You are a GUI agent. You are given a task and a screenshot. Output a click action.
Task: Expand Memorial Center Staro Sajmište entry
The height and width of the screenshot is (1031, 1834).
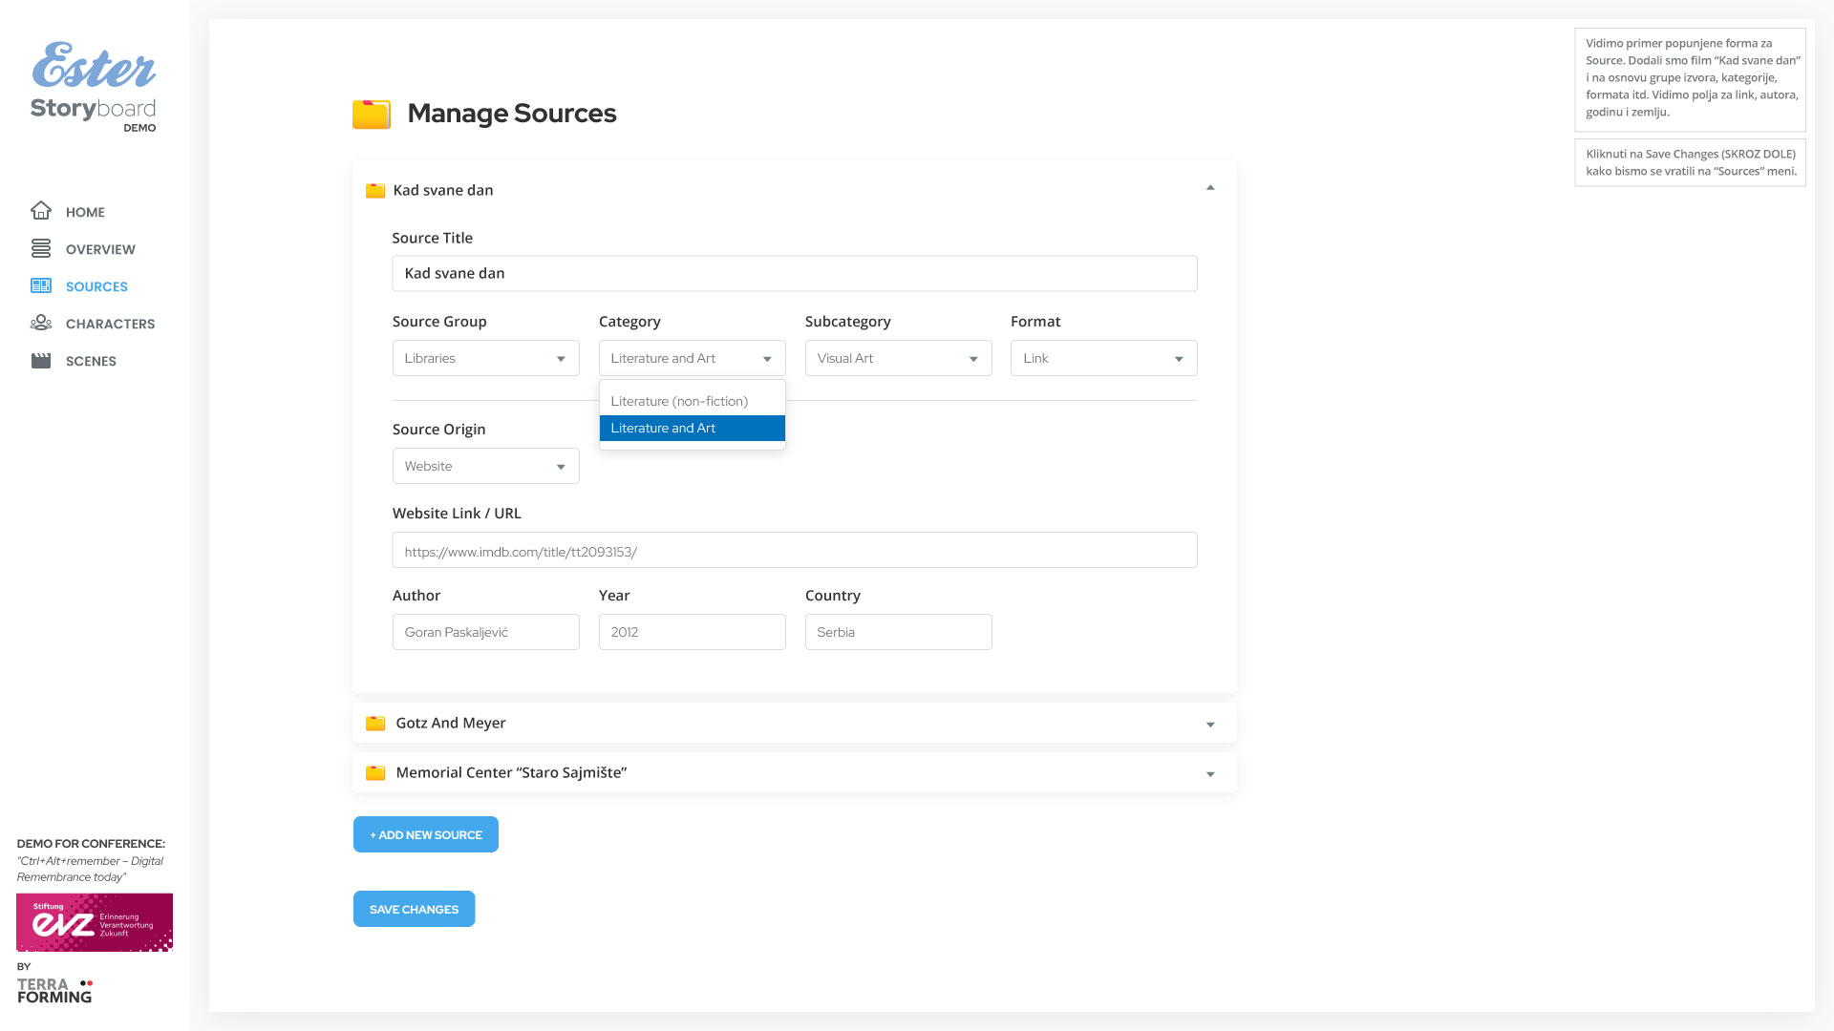(1210, 774)
